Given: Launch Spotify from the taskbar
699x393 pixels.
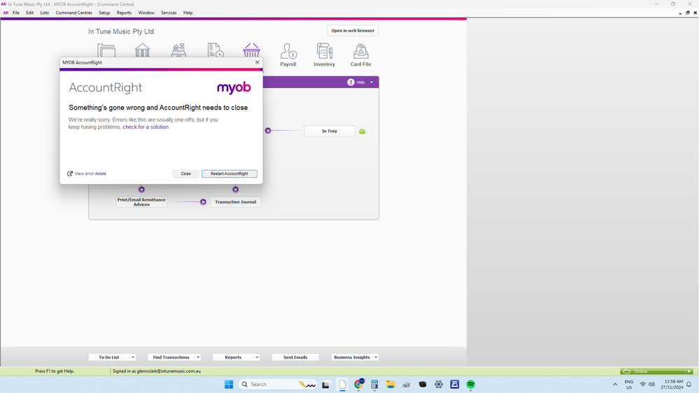Looking at the screenshot, I should [471, 385].
